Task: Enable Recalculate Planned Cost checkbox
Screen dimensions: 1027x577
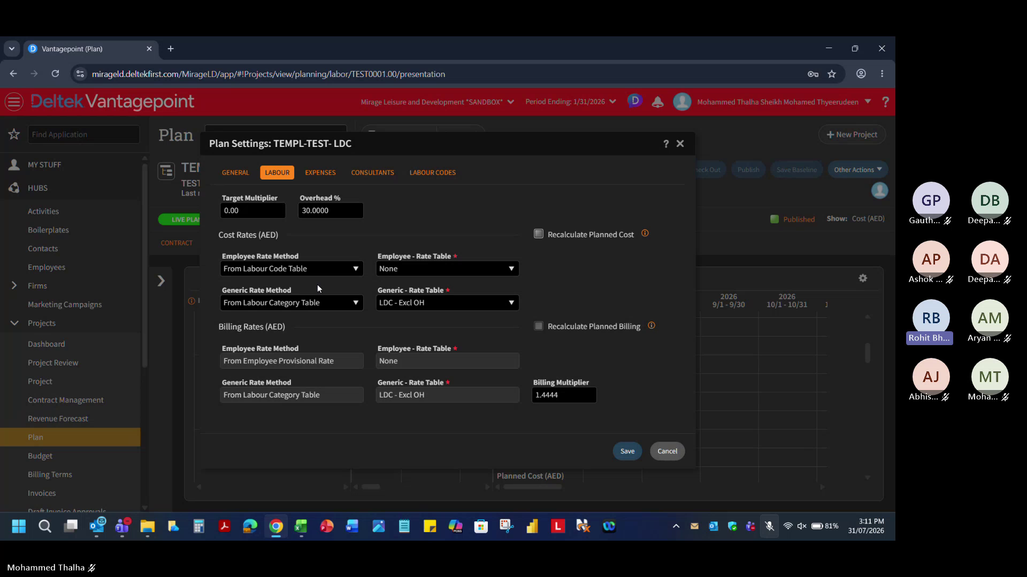Action: point(539,234)
